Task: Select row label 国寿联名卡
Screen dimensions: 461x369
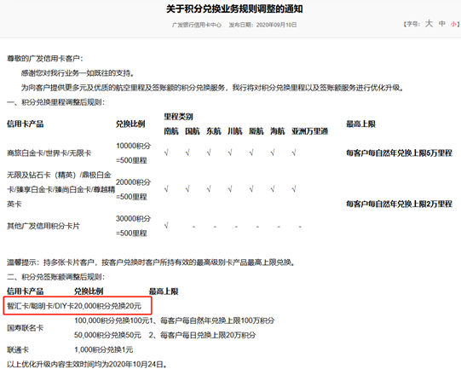Action: [x=25, y=328]
